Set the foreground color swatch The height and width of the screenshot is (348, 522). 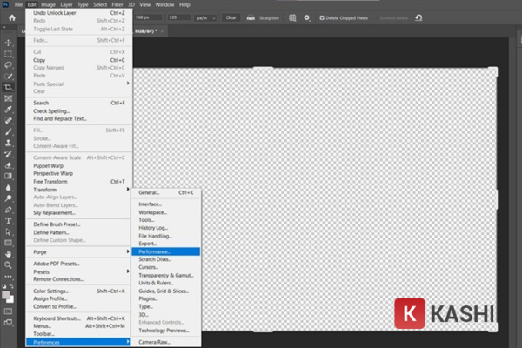tap(6, 295)
